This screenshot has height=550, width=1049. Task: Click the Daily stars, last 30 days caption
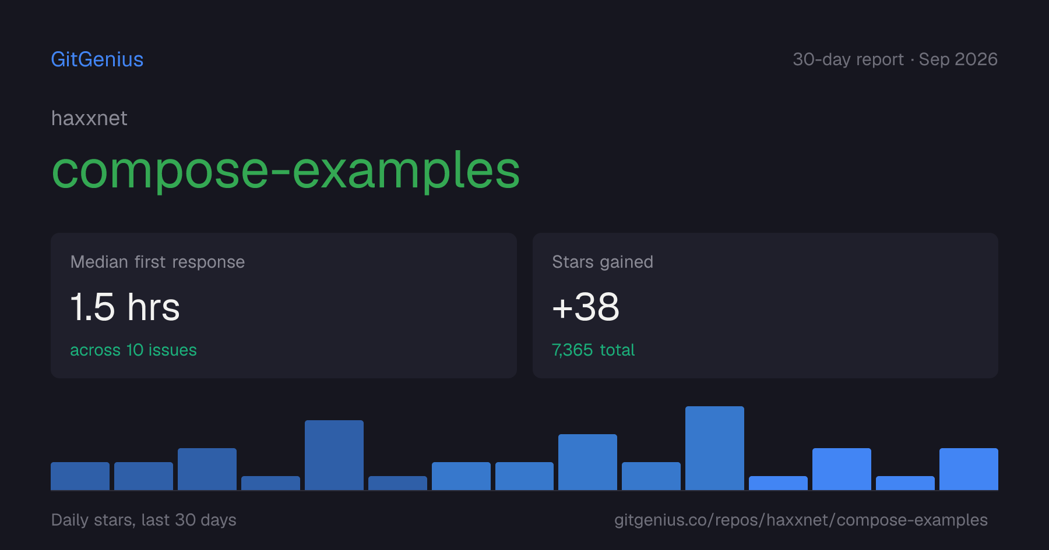click(144, 520)
